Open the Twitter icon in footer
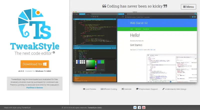The image size is (200, 110). pos(135,107)
